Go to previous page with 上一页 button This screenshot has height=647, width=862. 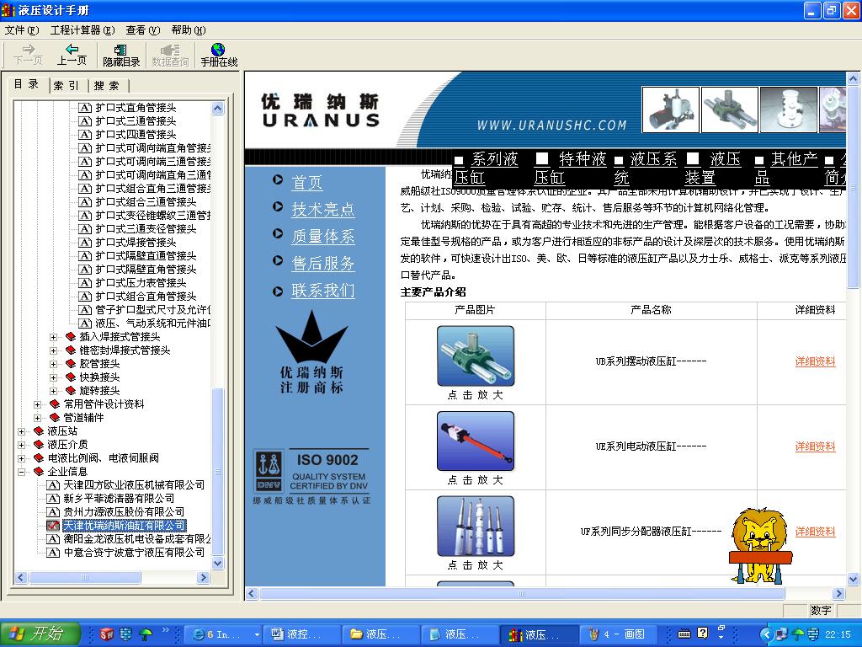point(72,55)
